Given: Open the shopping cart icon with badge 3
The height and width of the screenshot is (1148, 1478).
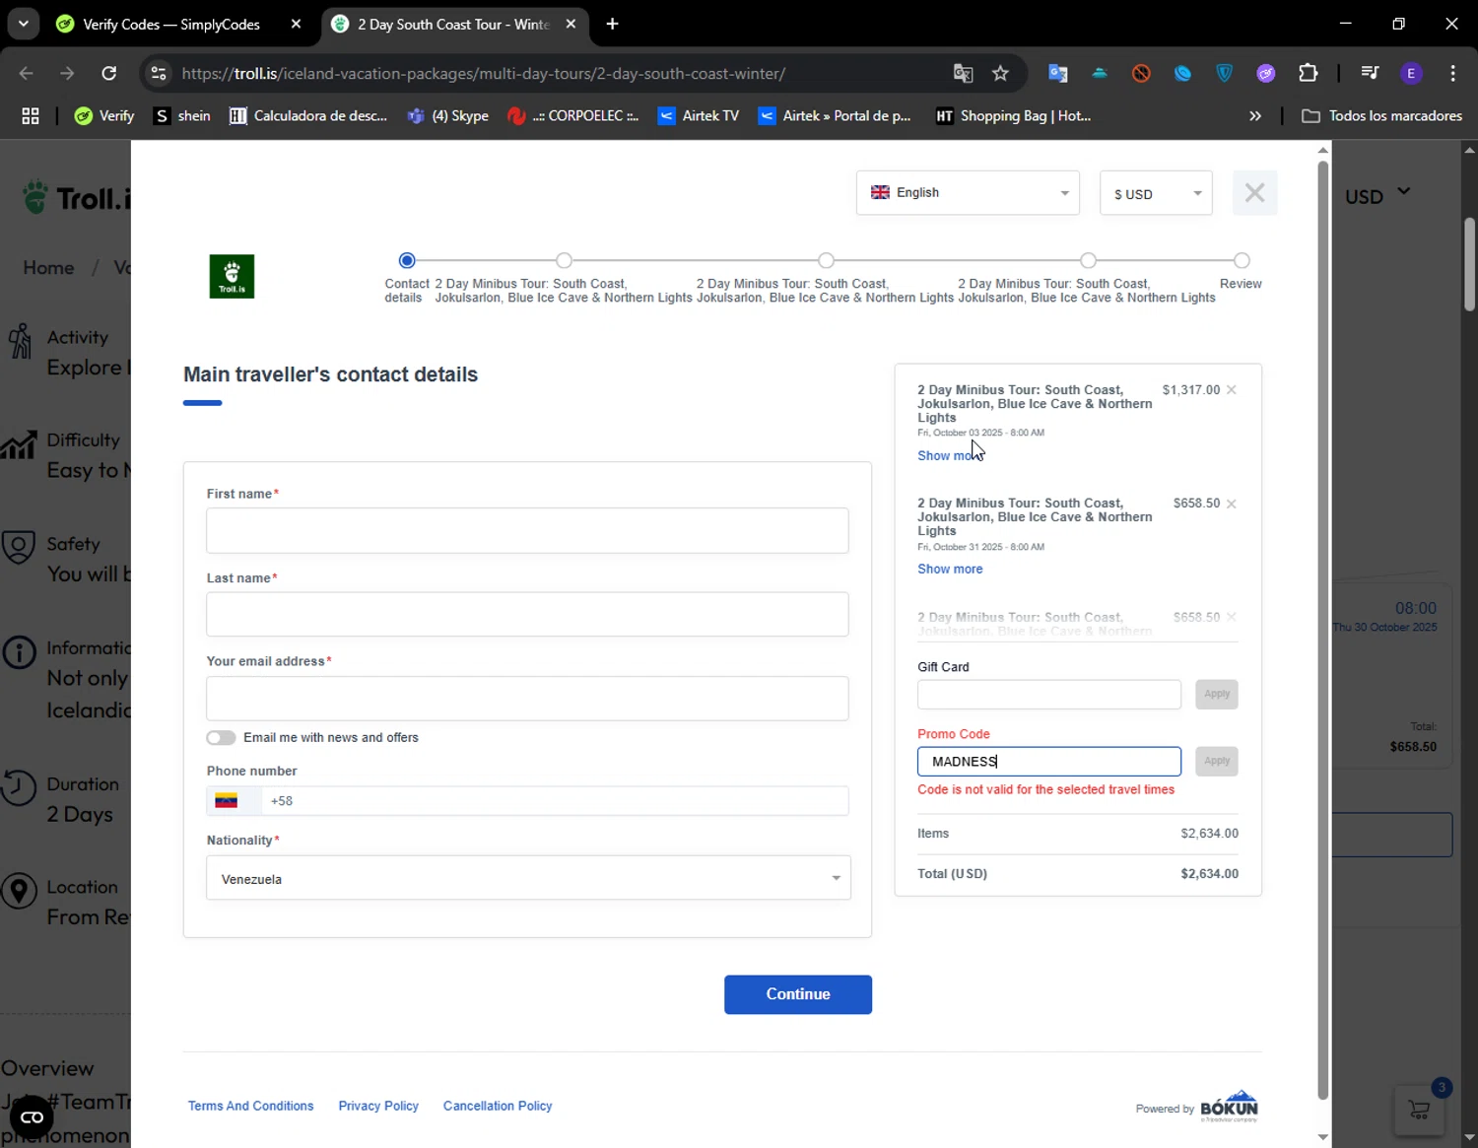Looking at the screenshot, I should 1420,1110.
